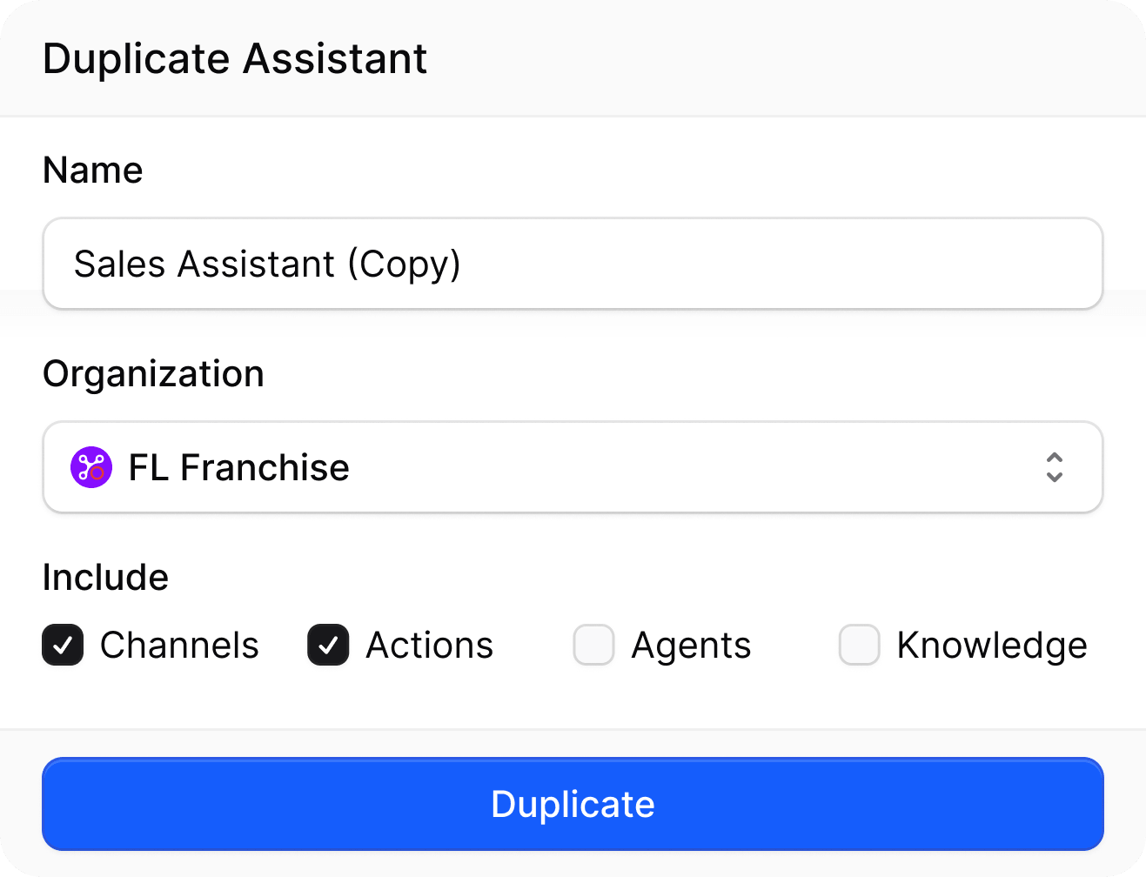The width and height of the screenshot is (1146, 877).
Task: Select the text Sales Assistant (Copy)
Action: 266,264
